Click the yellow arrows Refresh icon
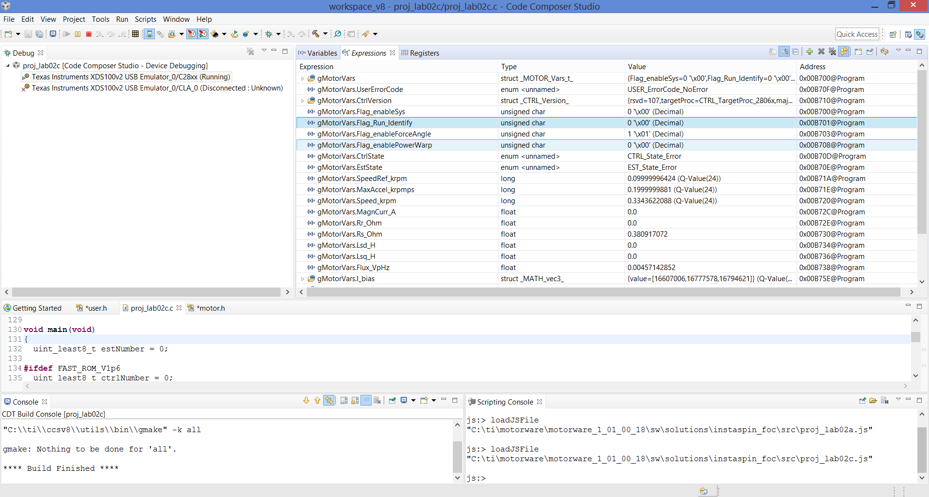This screenshot has height=497, width=929. click(884, 52)
